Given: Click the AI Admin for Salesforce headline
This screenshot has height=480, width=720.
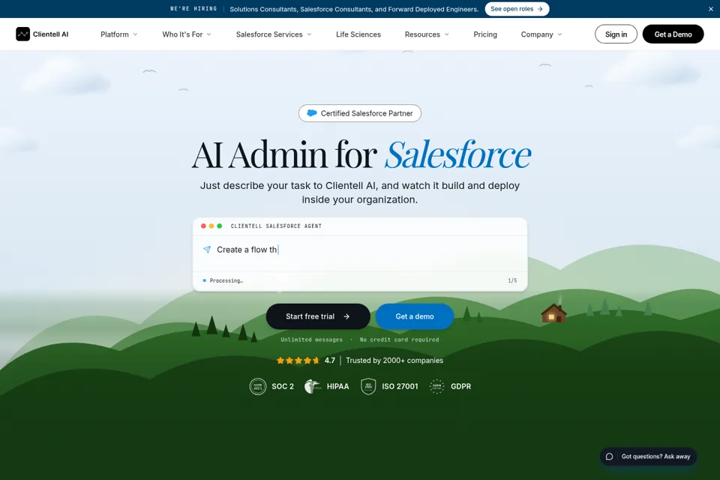Looking at the screenshot, I should tap(361, 154).
